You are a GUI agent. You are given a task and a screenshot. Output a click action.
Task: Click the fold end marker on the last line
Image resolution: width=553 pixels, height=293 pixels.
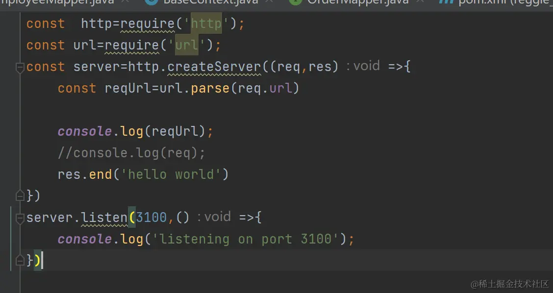pyautogui.click(x=20, y=261)
